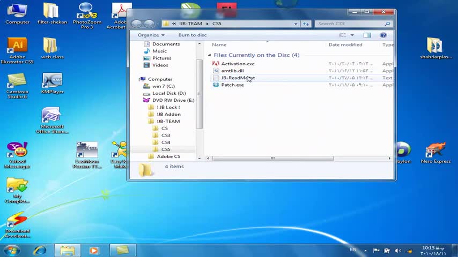
Task: Collapse Files Currently on the Disc group
Action: point(209,55)
